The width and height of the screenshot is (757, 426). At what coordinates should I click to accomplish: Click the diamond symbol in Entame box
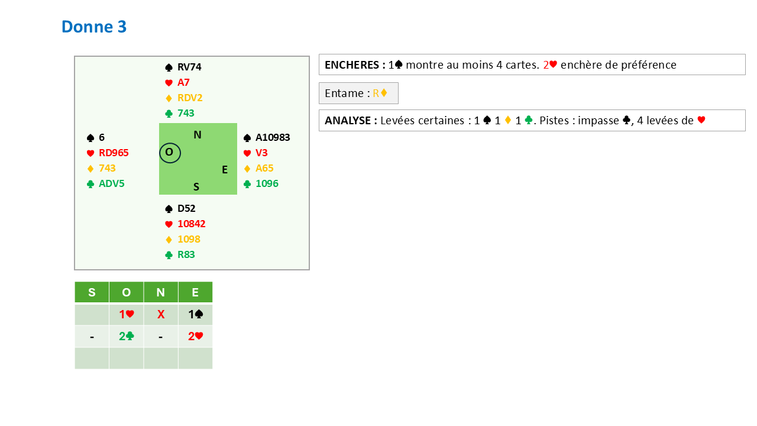[384, 93]
